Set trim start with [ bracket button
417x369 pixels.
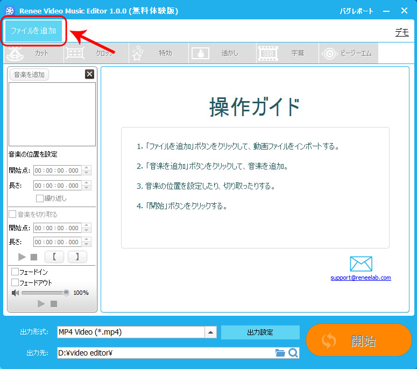click(x=54, y=257)
